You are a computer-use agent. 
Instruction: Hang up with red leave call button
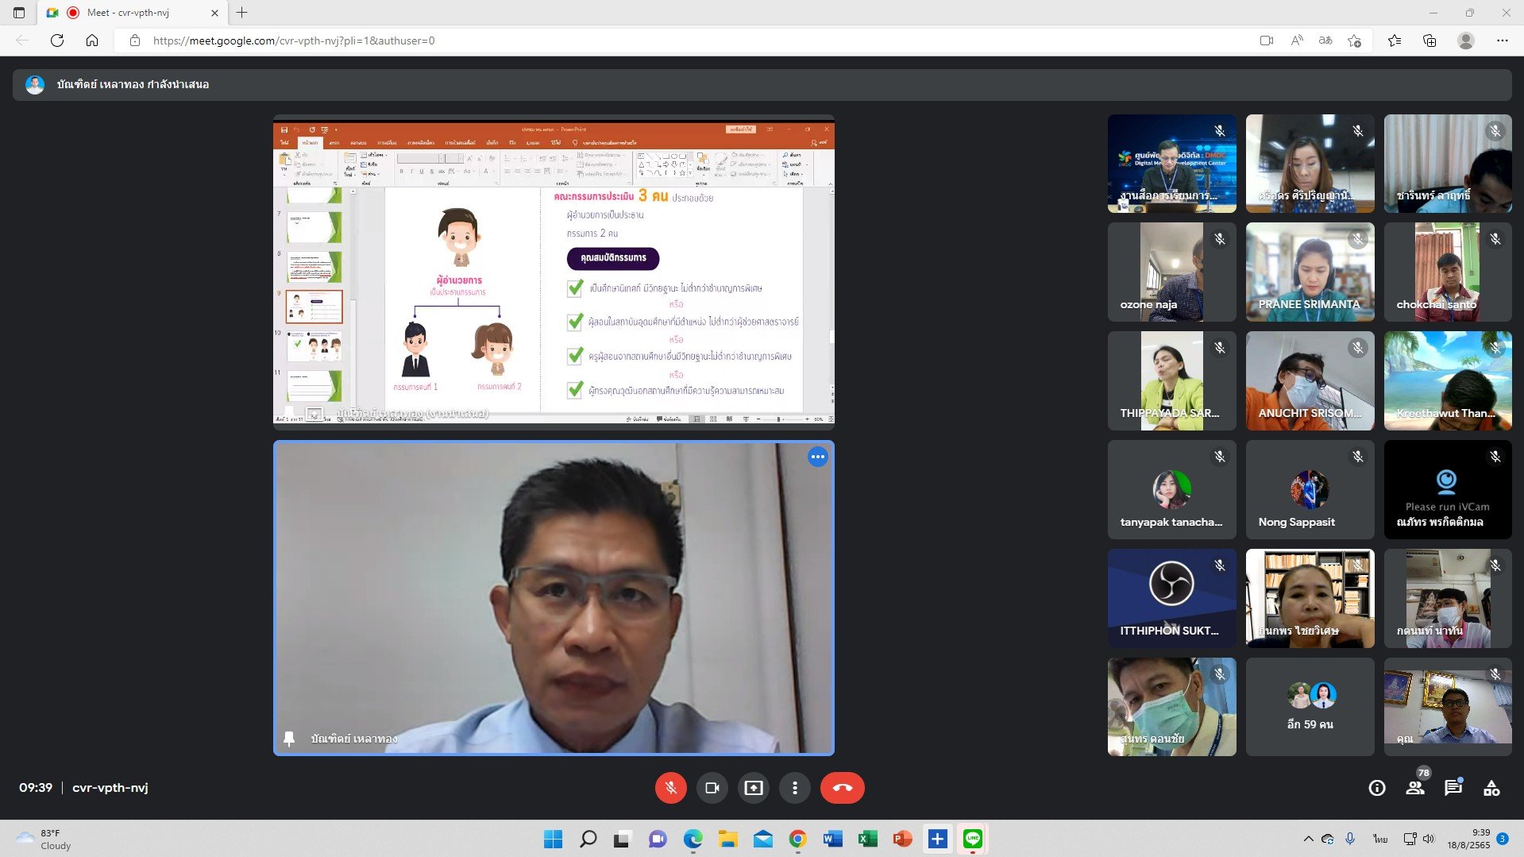(x=842, y=788)
